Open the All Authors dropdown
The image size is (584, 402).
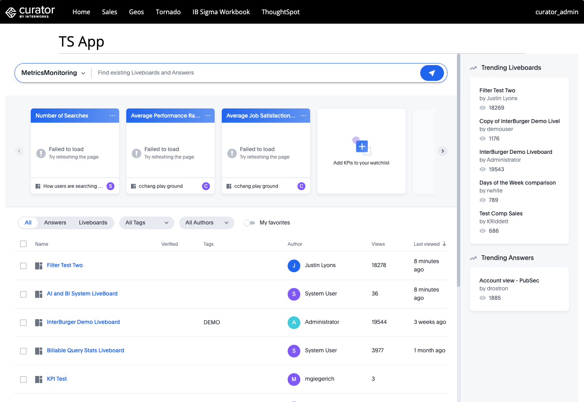(207, 223)
